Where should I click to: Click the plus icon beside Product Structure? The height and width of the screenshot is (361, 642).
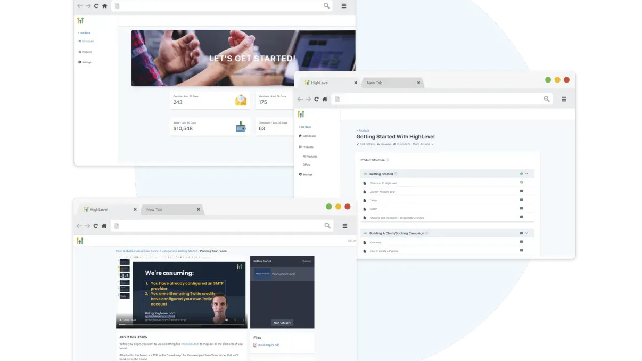click(x=387, y=160)
